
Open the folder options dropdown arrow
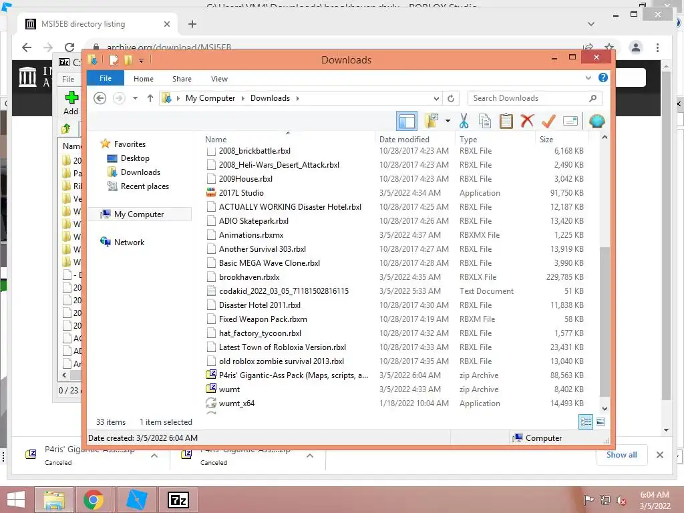pyautogui.click(x=448, y=121)
